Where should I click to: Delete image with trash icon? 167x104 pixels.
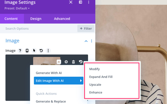[x=74, y=62]
